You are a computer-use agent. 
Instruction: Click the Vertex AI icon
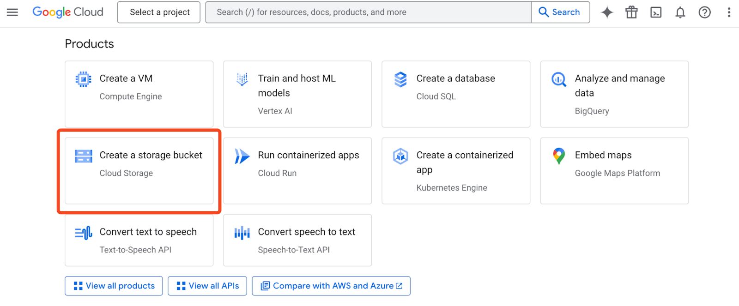pos(242,79)
